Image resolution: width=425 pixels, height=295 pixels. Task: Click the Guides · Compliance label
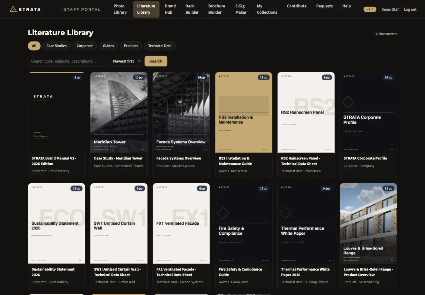coord(233,282)
